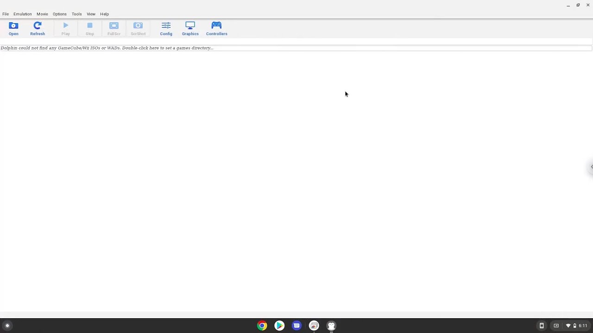Open the Tools menu

[x=77, y=14]
